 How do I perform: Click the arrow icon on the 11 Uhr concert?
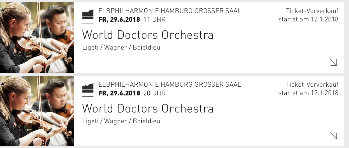[334, 62]
